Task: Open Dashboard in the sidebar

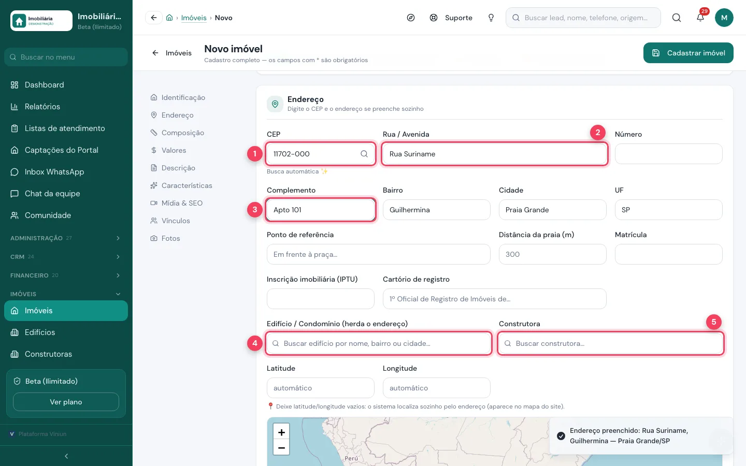Action: [66, 85]
